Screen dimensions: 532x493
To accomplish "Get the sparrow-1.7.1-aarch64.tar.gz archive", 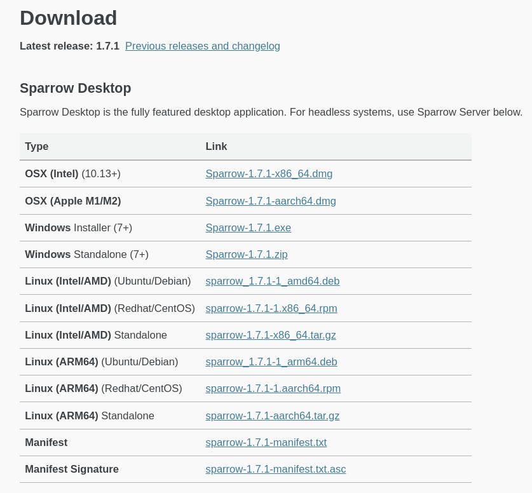I will point(272,416).
